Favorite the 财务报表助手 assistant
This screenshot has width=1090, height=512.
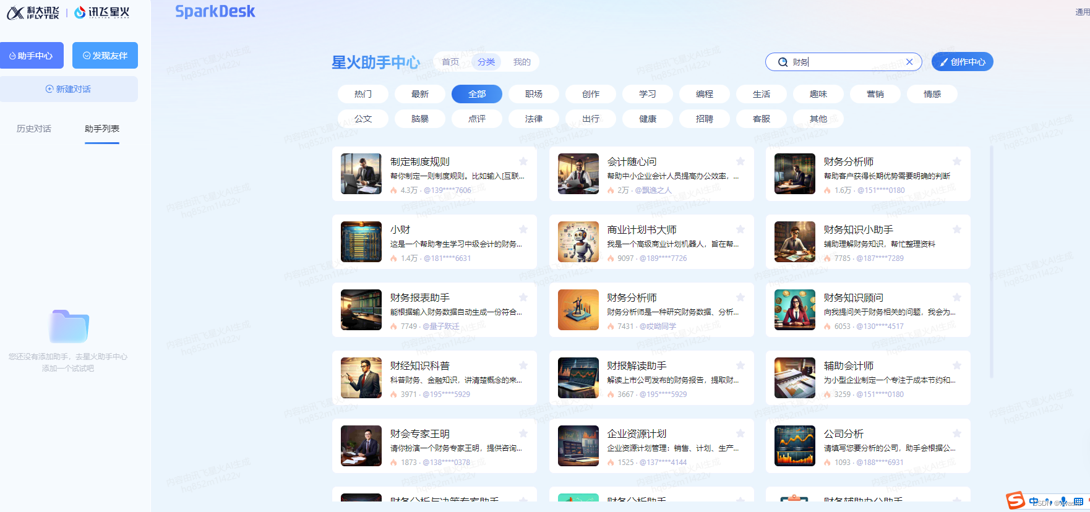coord(523,297)
